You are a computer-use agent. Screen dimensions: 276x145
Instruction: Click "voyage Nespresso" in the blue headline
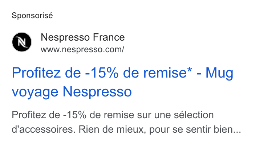tap(72, 92)
